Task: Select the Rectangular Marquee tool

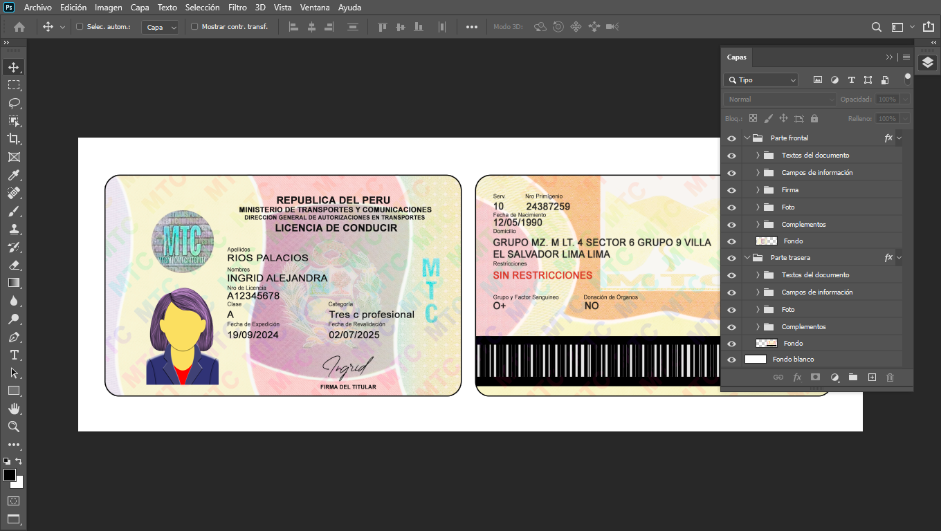Action: tap(14, 85)
